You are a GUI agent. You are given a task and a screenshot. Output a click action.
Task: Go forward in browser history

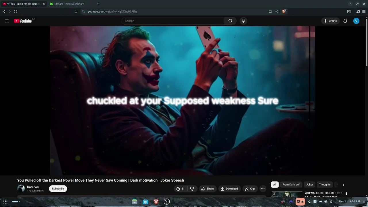[10, 11]
